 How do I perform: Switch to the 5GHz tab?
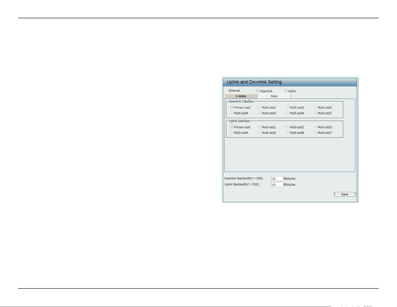[274, 96]
